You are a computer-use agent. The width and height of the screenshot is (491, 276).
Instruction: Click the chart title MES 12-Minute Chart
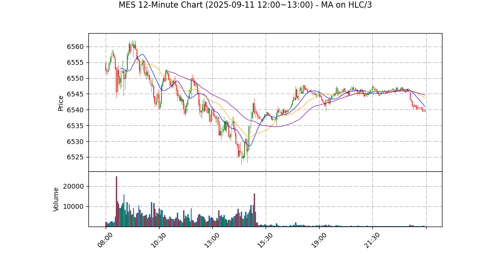(x=245, y=5)
